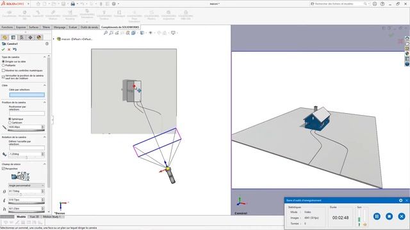Open the FeatureManager design tree tab icon

pos(4,38)
